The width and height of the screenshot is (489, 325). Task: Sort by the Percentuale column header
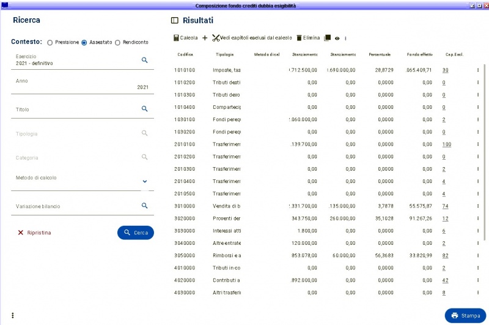[x=380, y=54]
